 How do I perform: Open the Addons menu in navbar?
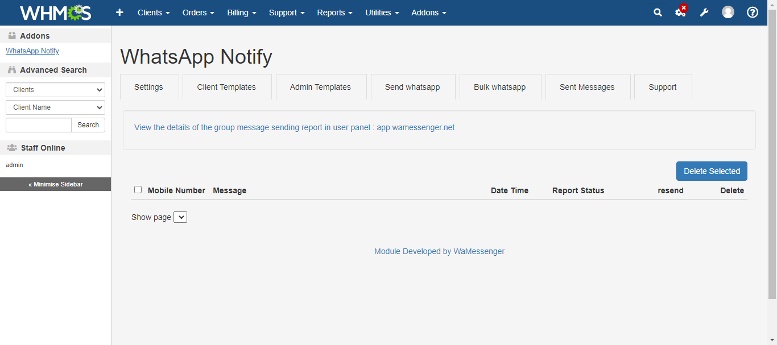coord(429,13)
